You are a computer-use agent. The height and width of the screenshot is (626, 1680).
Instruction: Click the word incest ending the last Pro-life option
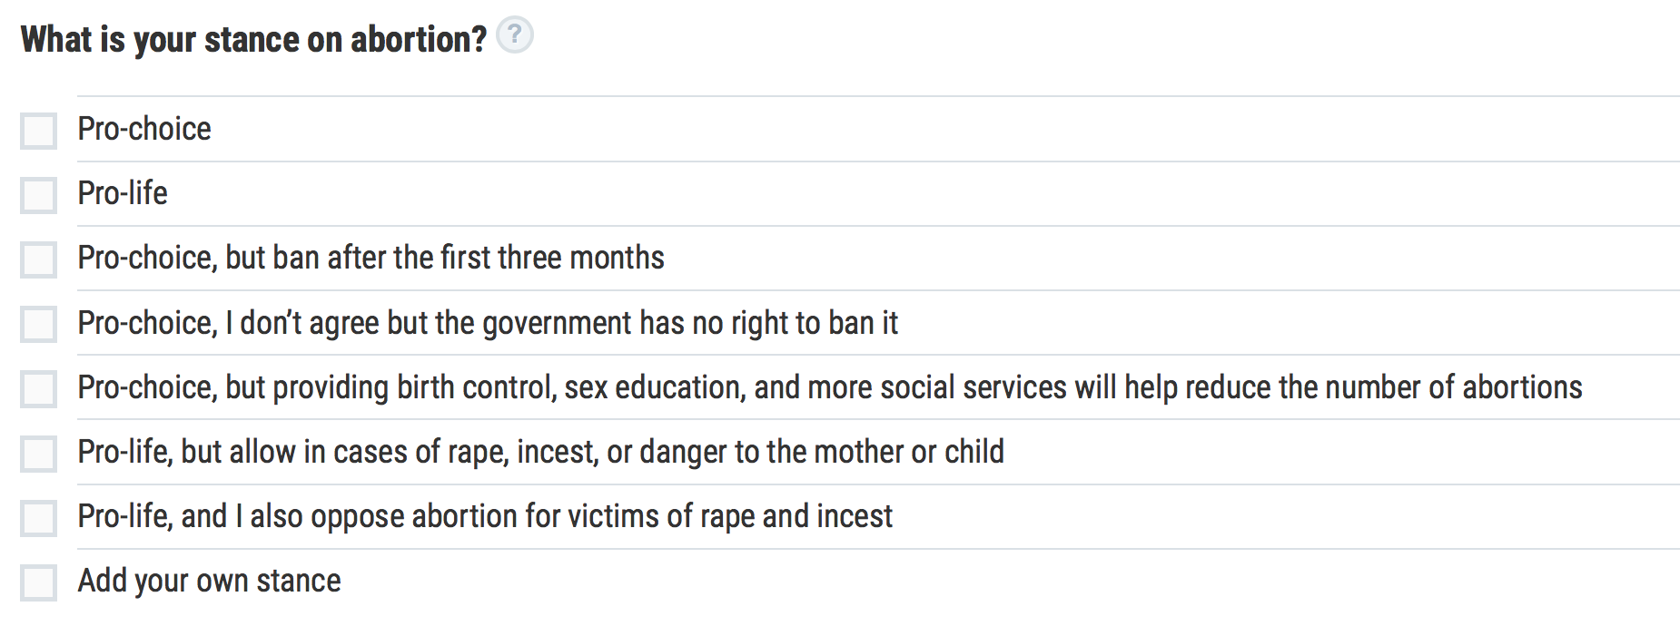click(855, 516)
